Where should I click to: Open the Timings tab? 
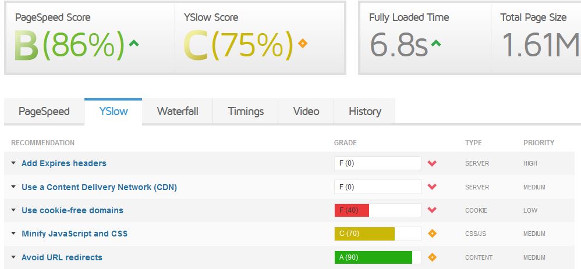(x=246, y=112)
